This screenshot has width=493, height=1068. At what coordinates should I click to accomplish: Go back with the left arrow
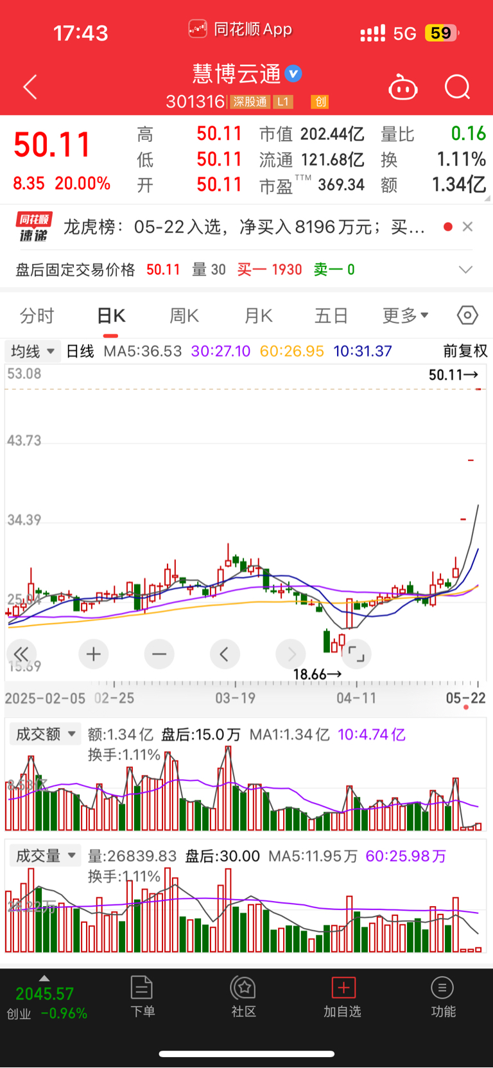coord(30,87)
